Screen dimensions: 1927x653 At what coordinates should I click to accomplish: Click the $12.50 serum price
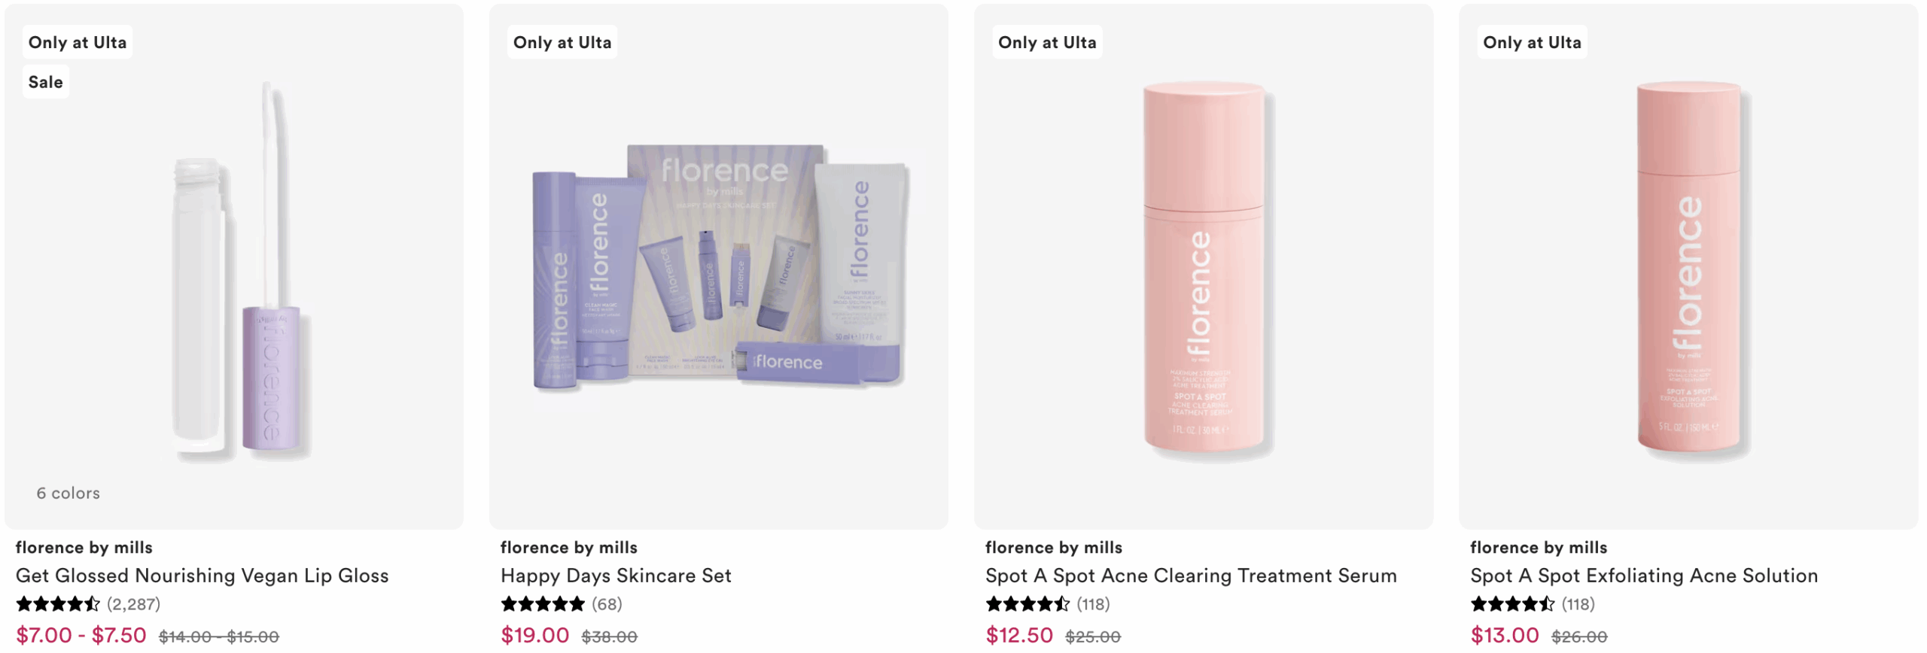1019,636
